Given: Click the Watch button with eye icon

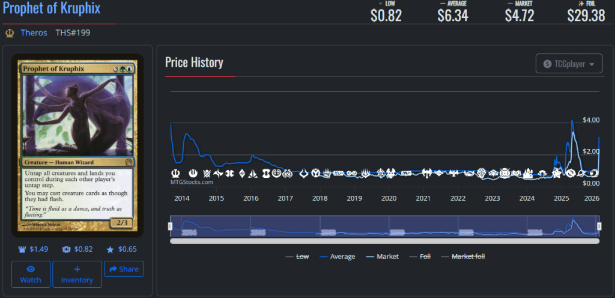Looking at the screenshot, I should click(31, 275).
